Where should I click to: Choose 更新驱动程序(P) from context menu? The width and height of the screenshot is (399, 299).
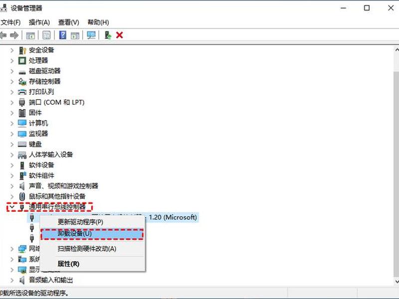coord(93,222)
